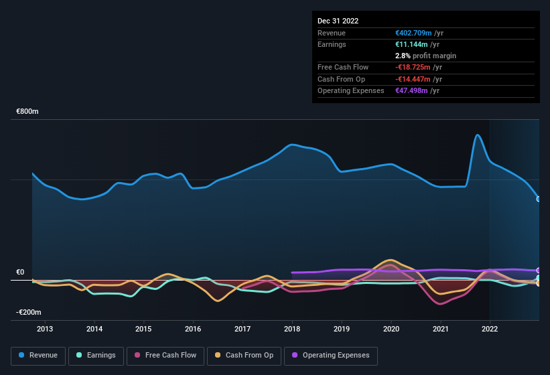Click the €47.498m operating expenses value
This screenshot has height=375, width=550.
click(x=411, y=91)
